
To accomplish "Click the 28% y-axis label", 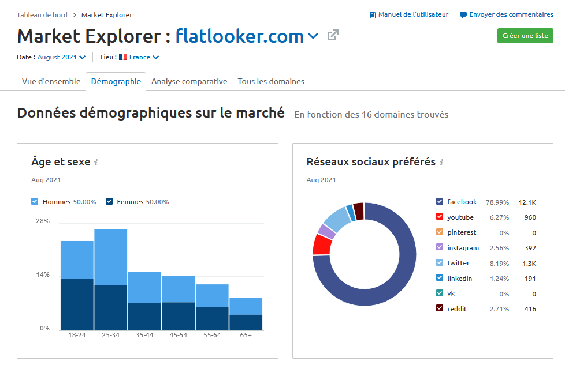I will pos(43,221).
